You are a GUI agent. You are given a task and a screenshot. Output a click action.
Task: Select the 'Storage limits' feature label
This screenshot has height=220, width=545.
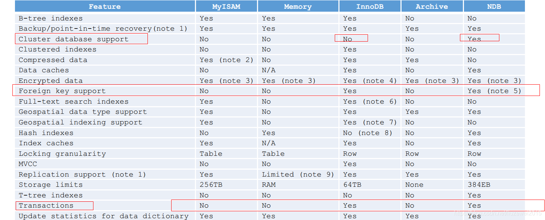(51, 185)
